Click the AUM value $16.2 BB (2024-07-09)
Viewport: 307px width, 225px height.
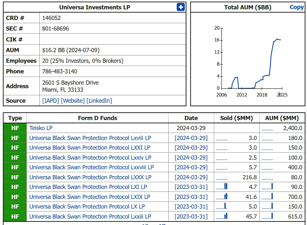(71, 50)
